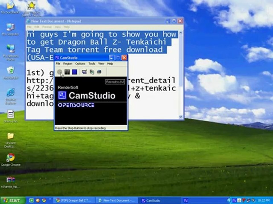Open CamStudio File menu
Image resolution: width=273 pixels, height=204 pixels.
click(x=58, y=64)
